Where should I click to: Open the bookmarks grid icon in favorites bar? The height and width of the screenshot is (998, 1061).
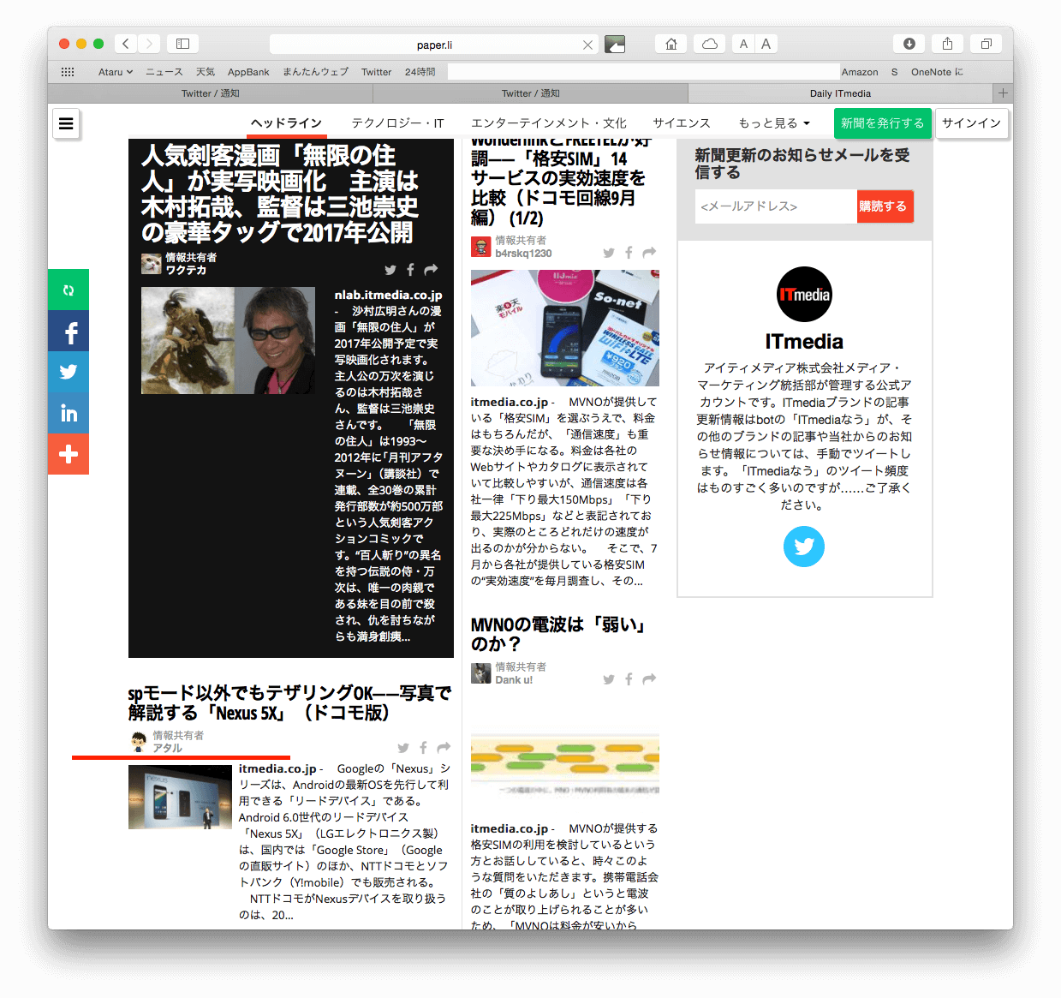[x=68, y=72]
